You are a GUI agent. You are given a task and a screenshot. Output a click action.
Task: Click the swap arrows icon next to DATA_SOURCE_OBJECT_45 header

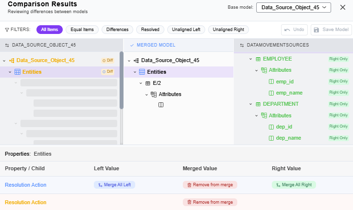tap(7, 45)
